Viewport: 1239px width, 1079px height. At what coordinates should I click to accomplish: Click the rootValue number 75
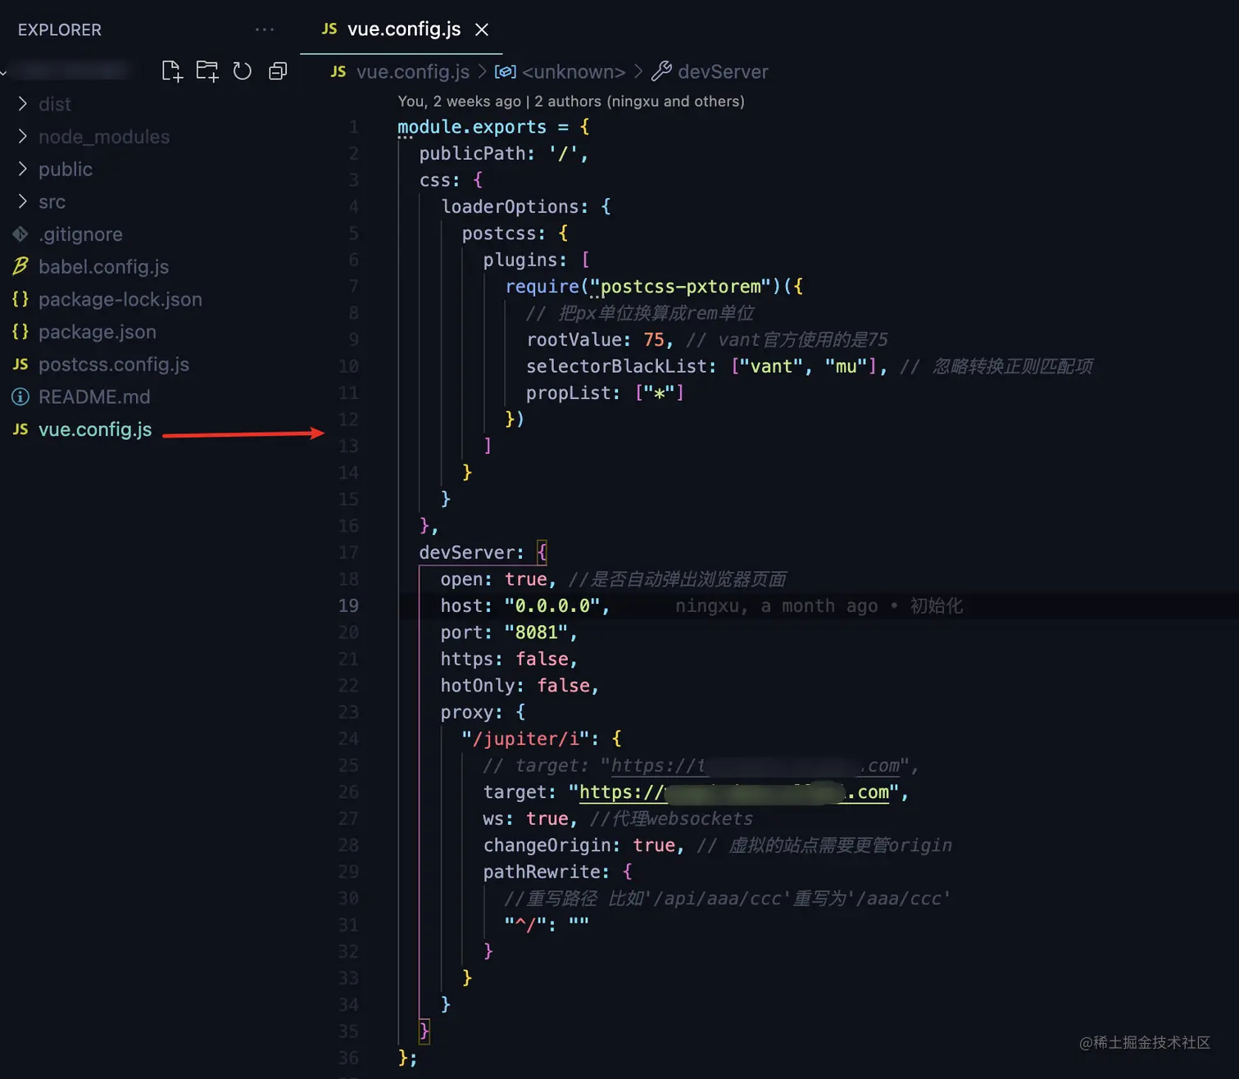point(653,340)
